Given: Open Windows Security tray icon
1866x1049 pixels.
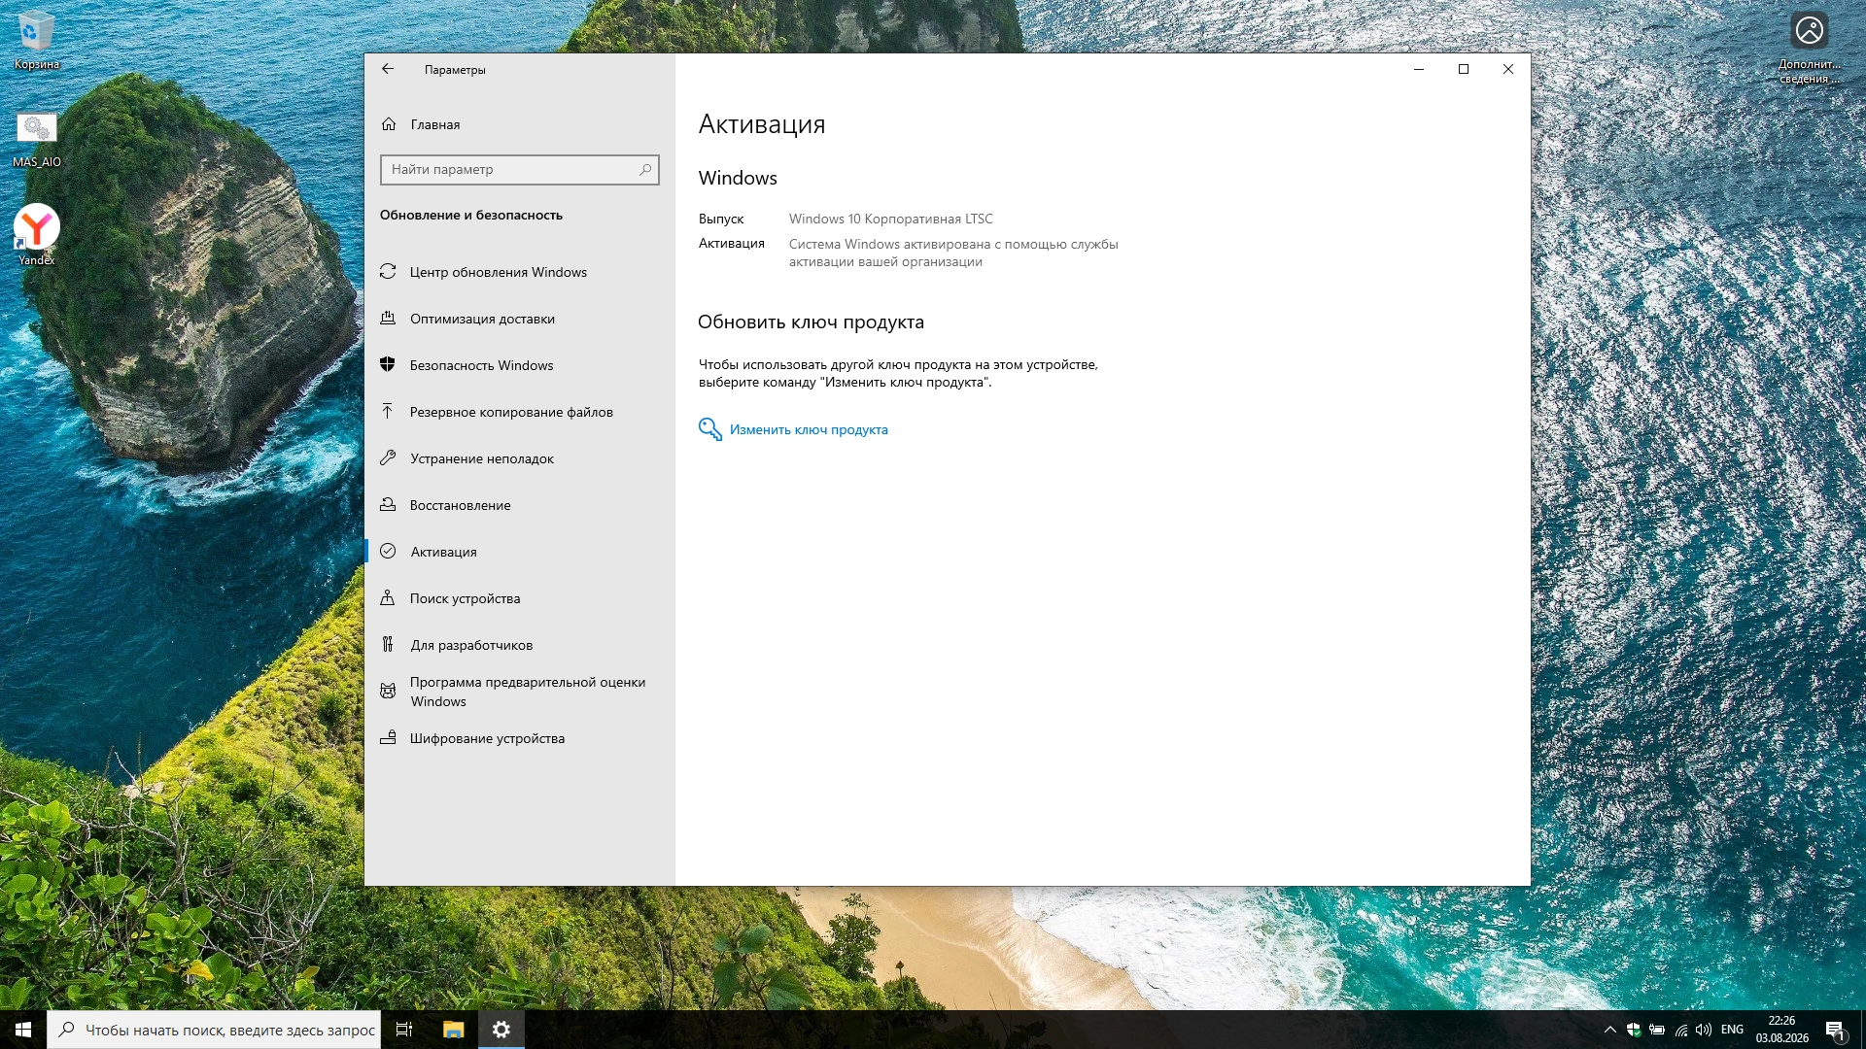Looking at the screenshot, I should click(x=1634, y=1030).
